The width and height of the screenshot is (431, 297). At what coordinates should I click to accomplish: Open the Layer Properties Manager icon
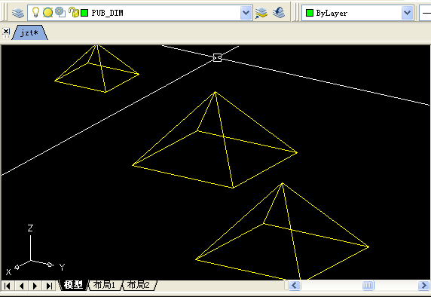pyautogui.click(x=18, y=13)
